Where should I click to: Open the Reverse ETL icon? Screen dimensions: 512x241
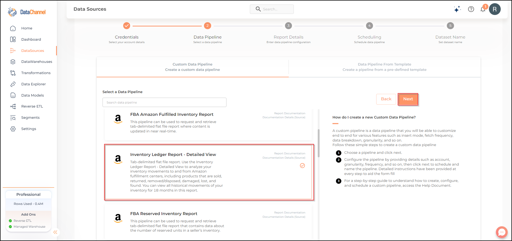point(13,106)
